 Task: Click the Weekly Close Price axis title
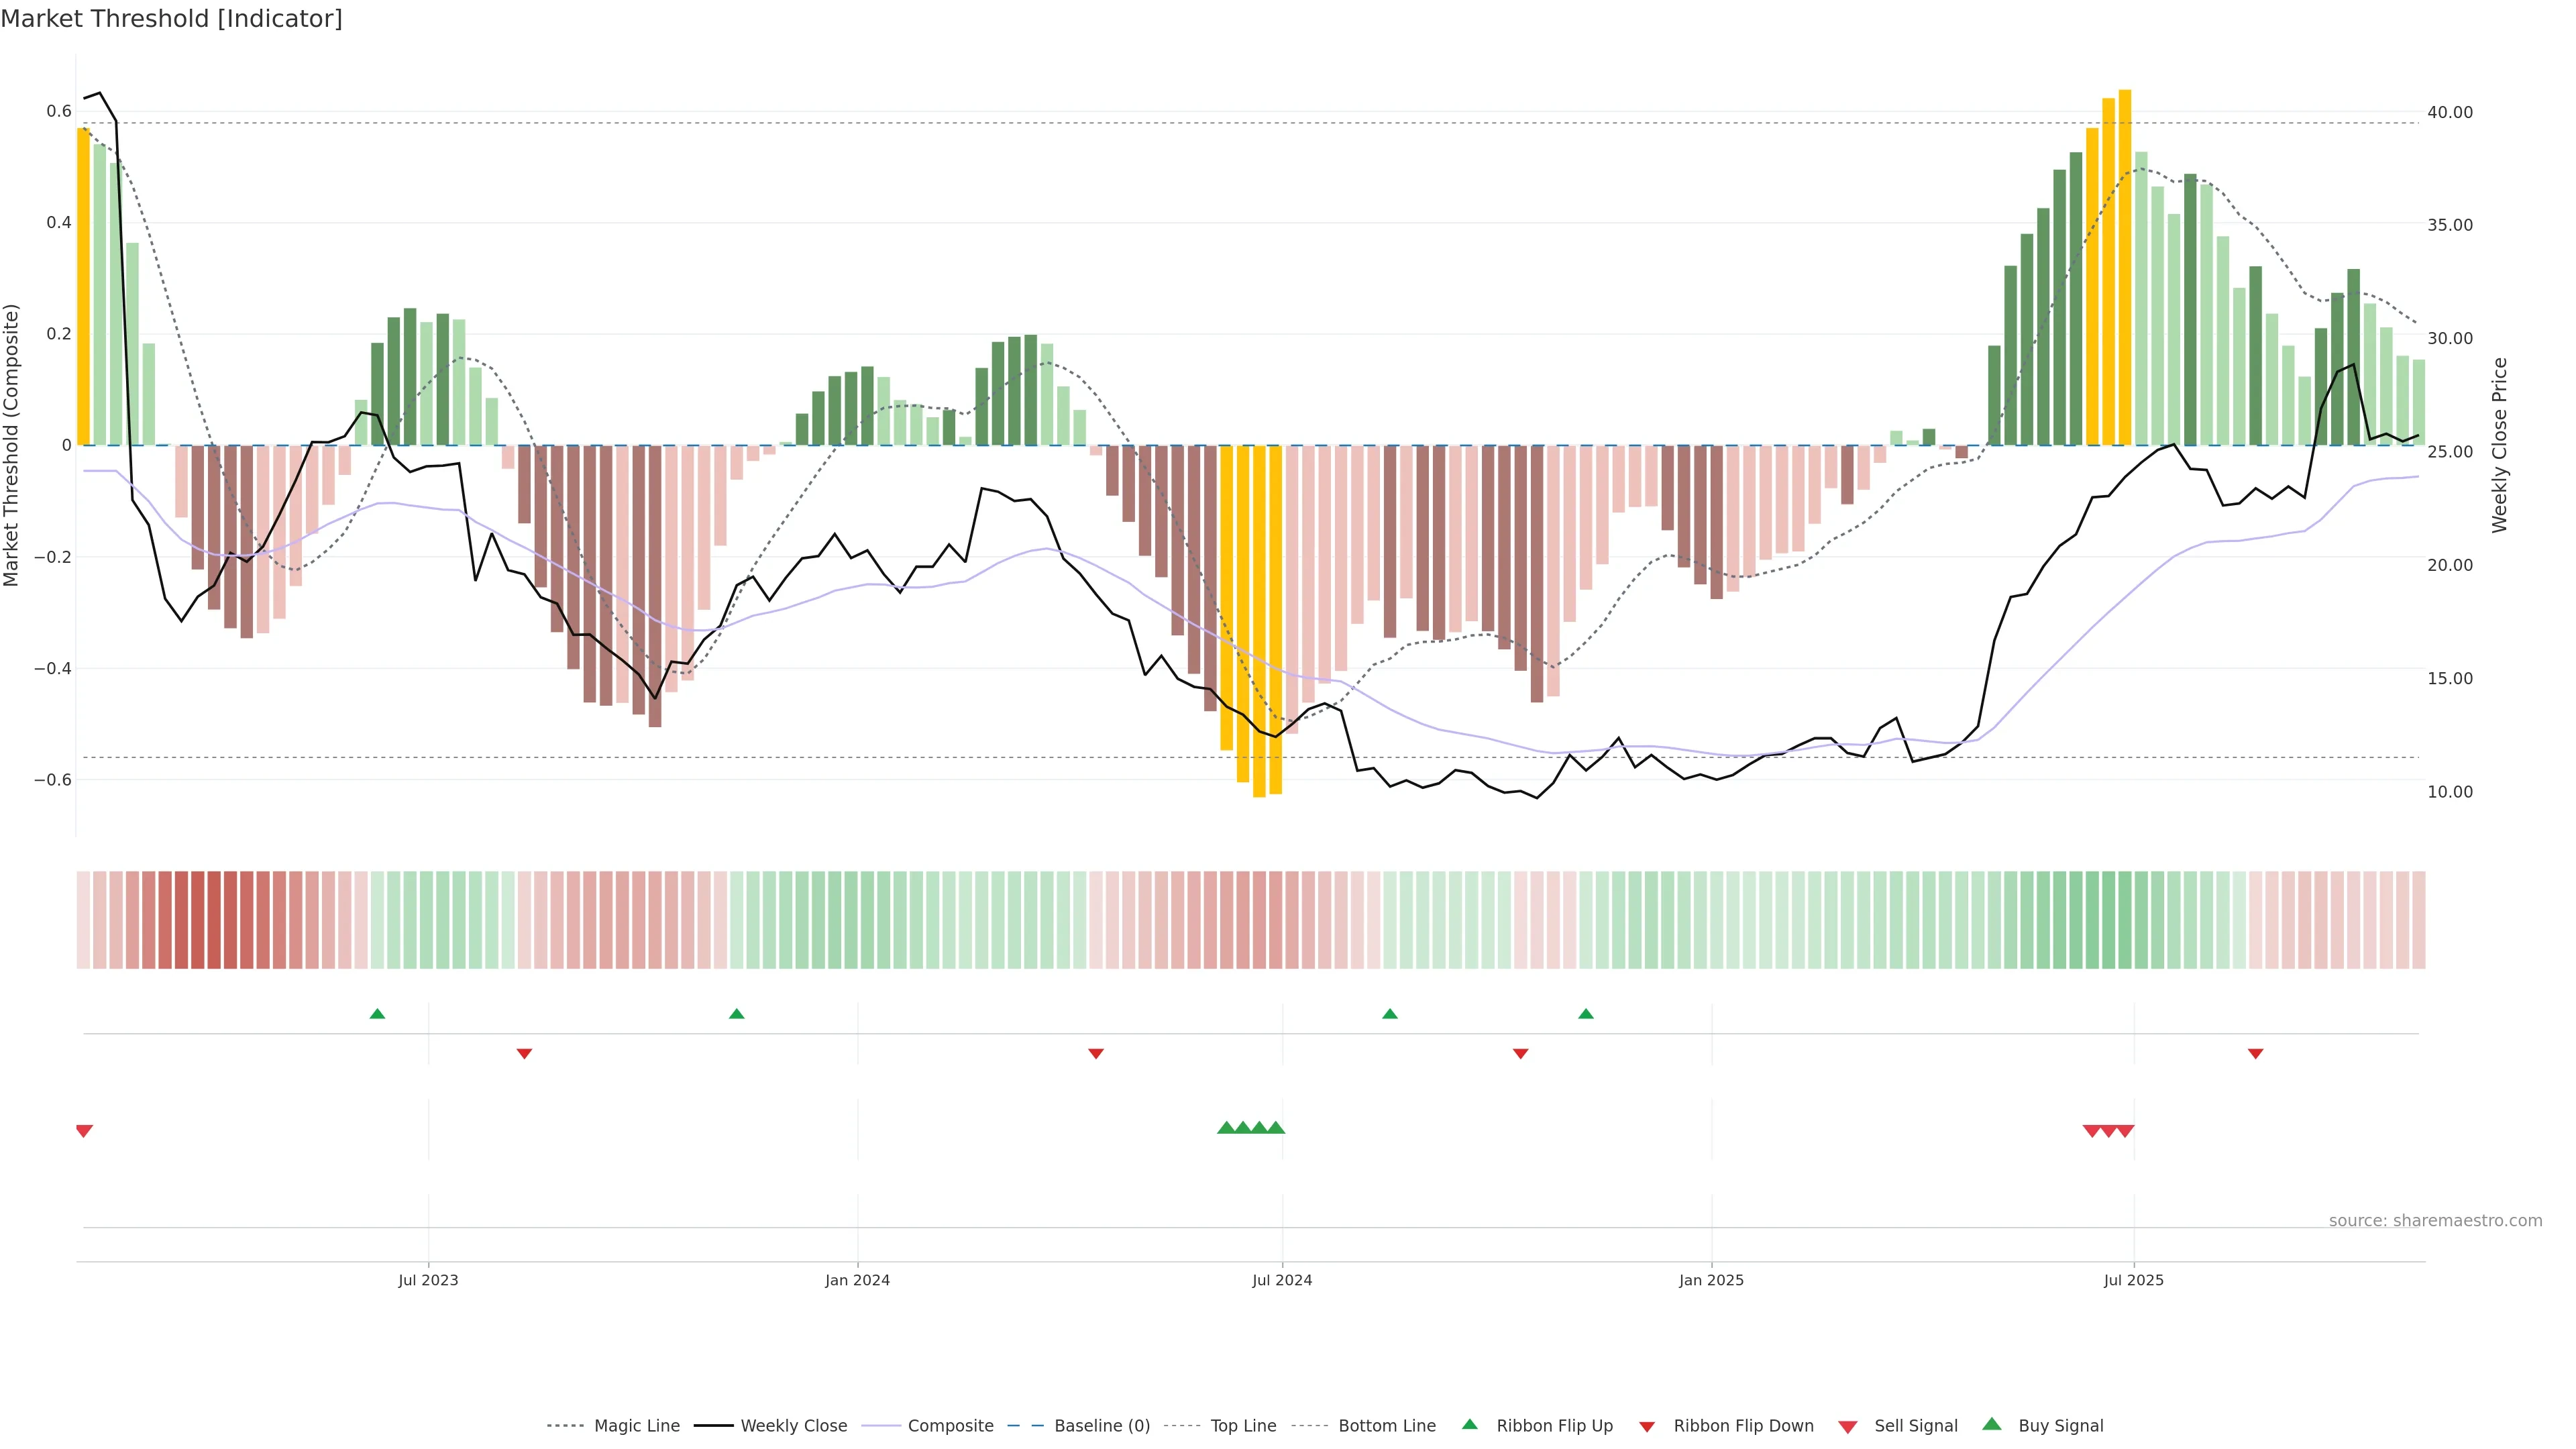pos(2500,445)
